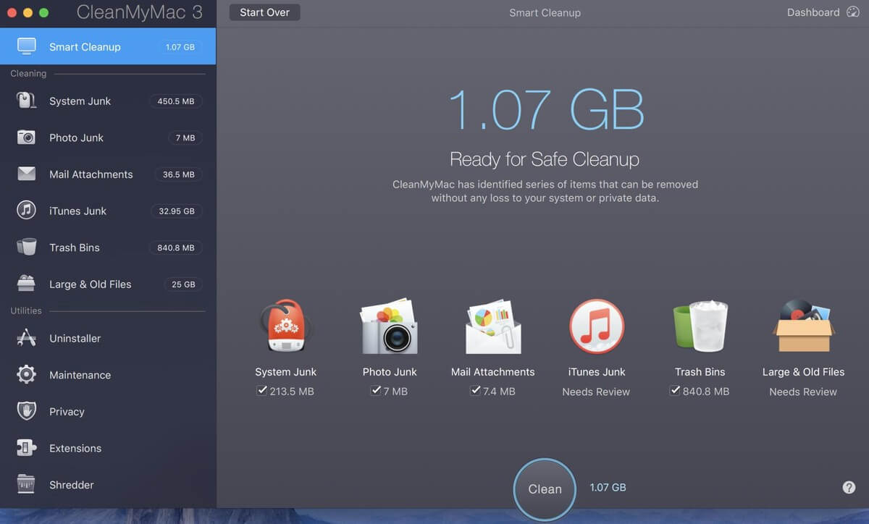
Task: Click the large Mail Attachments envelope icon
Action: tap(493, 326)
